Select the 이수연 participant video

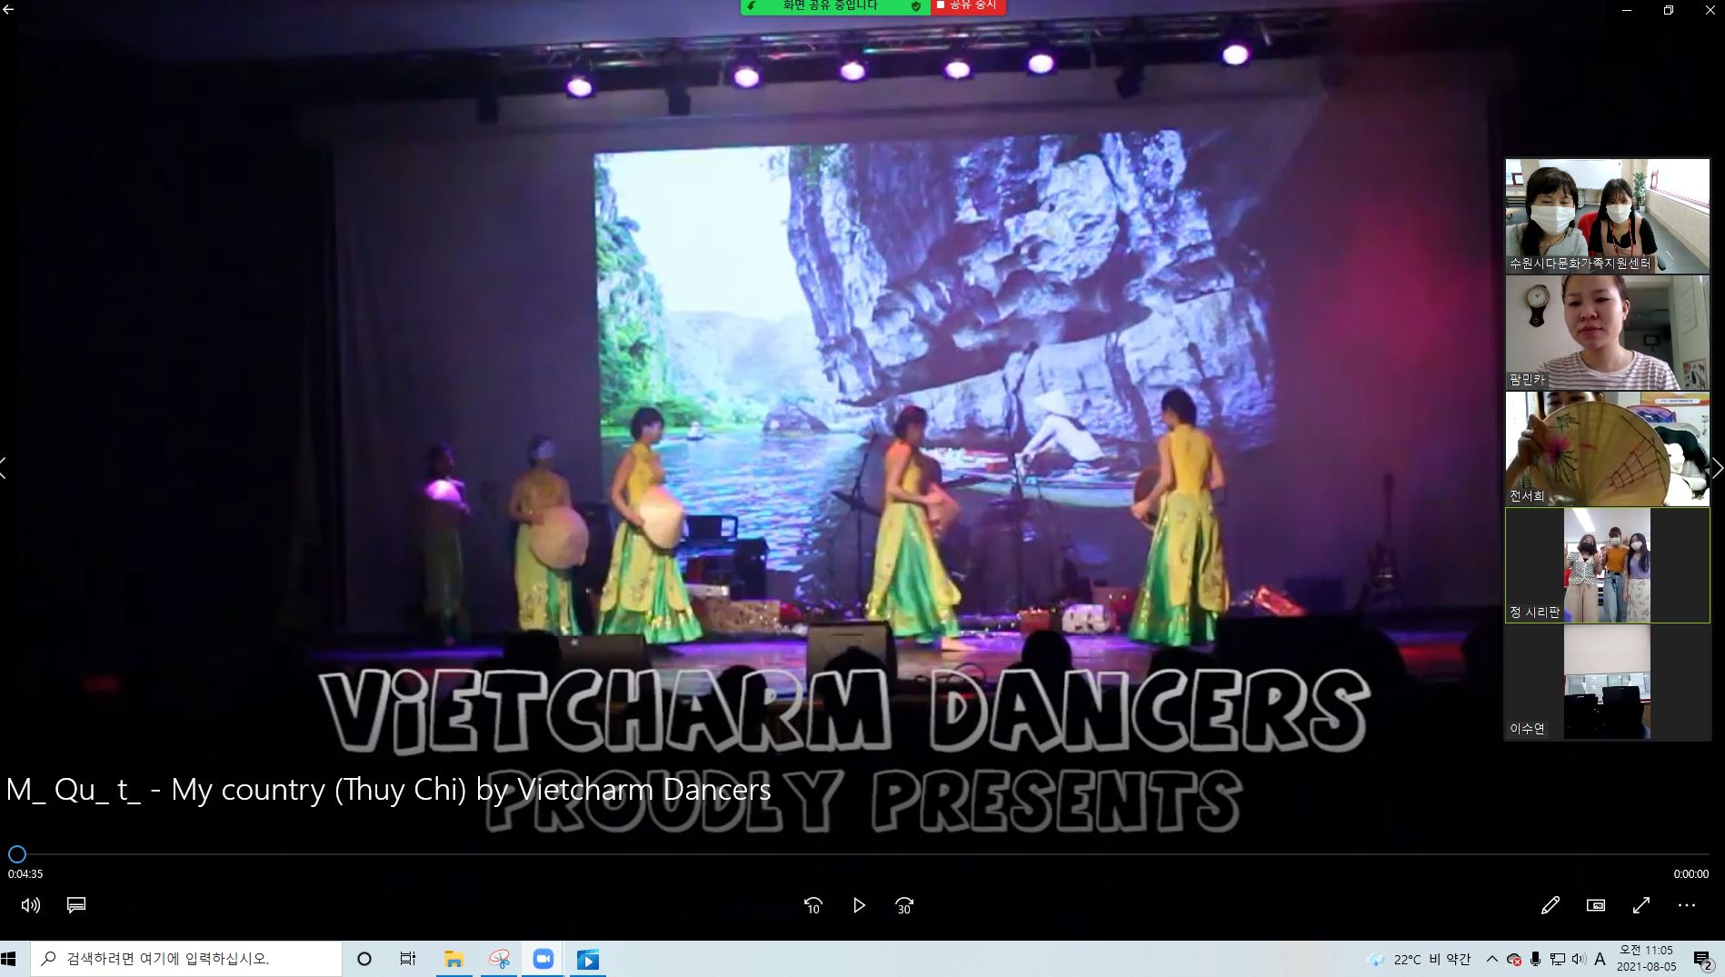pyautogui.click(x=1607, y=682)
